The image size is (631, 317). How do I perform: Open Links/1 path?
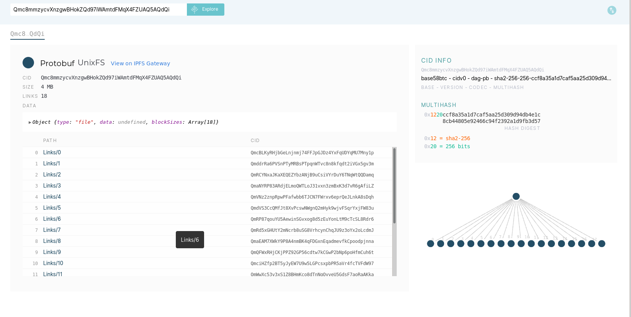pyautogui.click(x=52, y=163)
